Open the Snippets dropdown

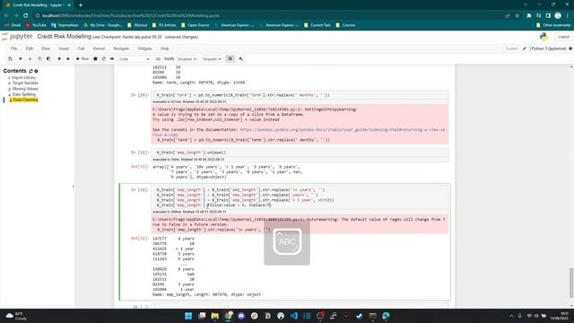click(x=212, y=59)
